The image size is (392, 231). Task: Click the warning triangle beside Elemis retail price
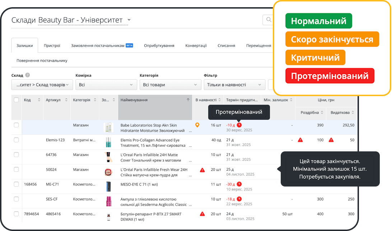point(300,140)
